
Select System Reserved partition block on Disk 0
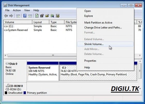[43, 71]
